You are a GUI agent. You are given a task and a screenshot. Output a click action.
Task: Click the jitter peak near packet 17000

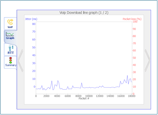tap(127, 75)
